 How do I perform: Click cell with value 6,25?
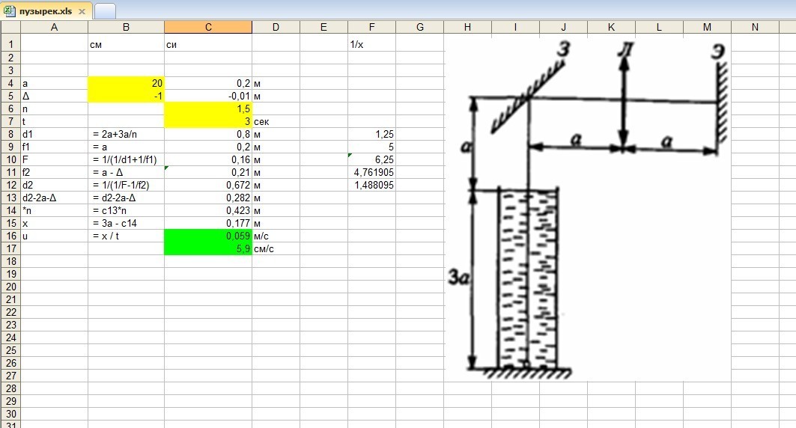click(371, 159)
